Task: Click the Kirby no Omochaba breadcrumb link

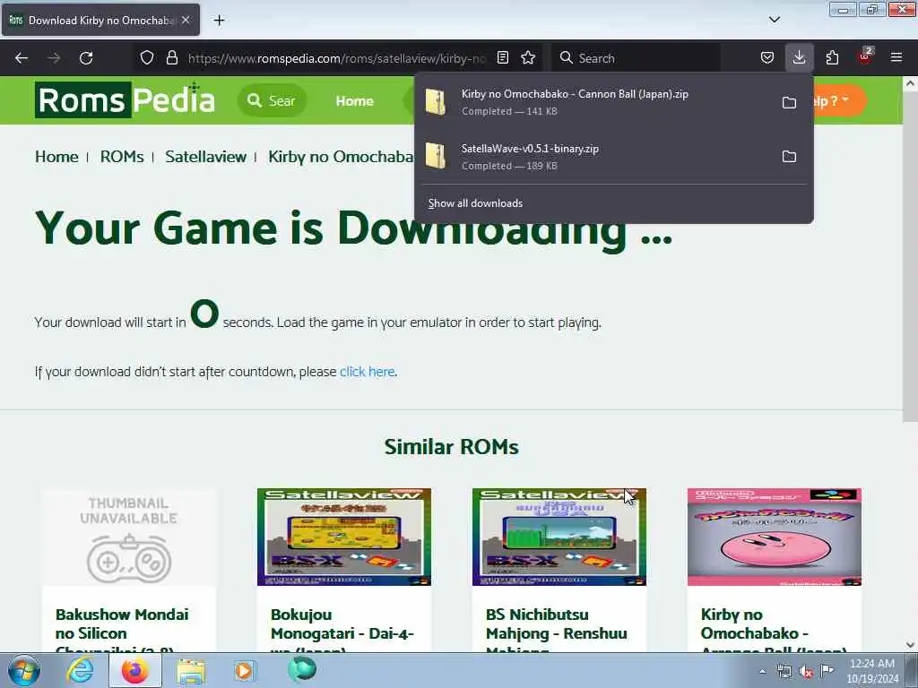Action: coord(341,157)
